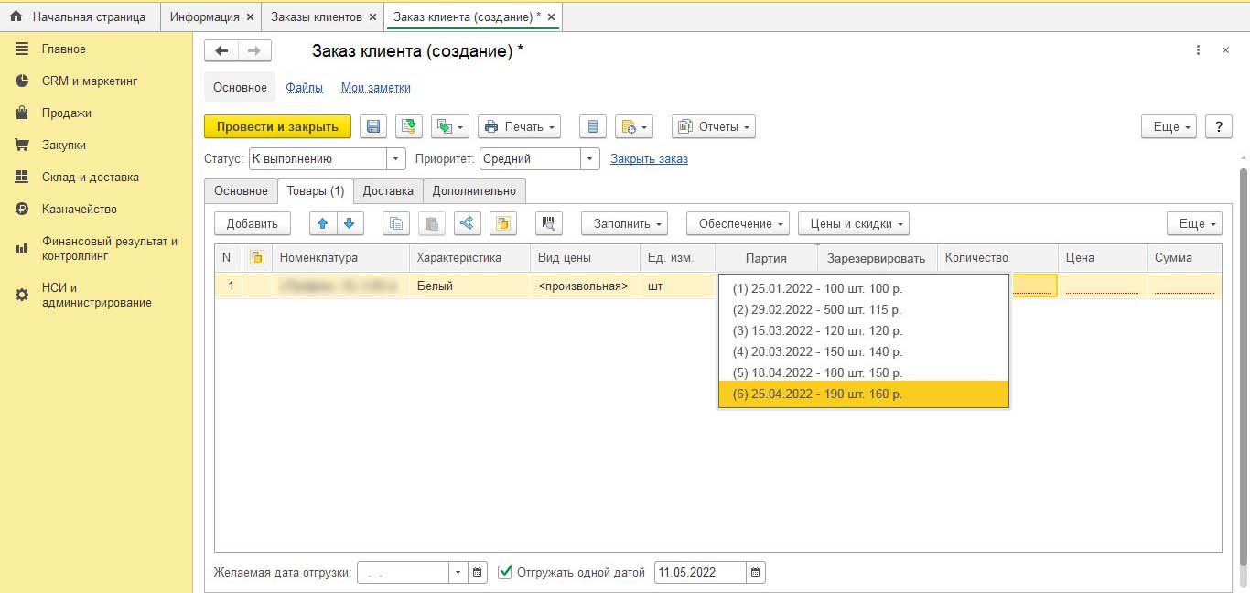Open the Печать dropdown menu
Image resolution: width=1250 pixels, height=593 pixels.
tap(519, 127)
